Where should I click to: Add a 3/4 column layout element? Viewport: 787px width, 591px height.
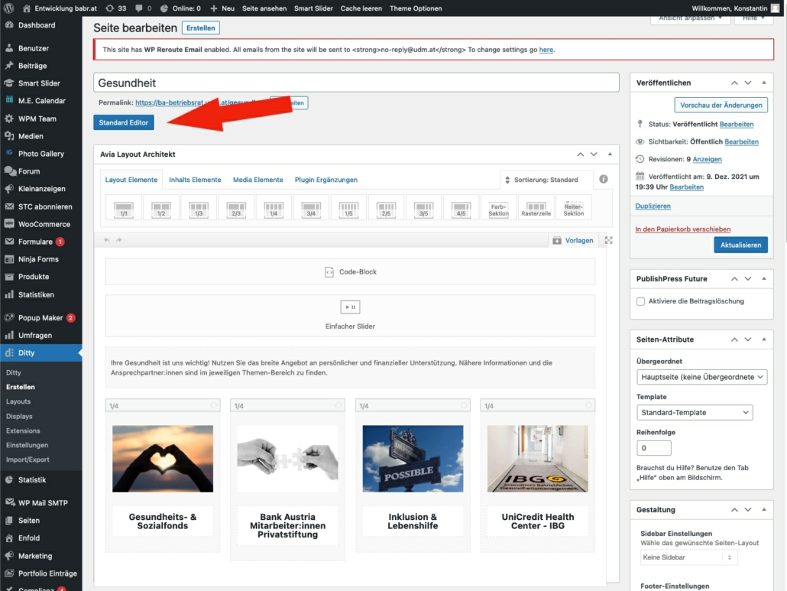tap(311, 207)
